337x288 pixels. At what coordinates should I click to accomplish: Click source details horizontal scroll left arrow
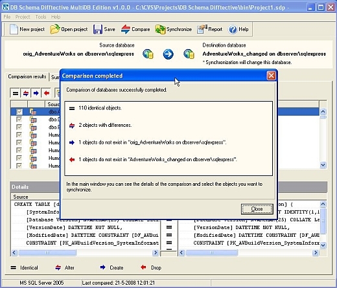(x=14, y=252)
